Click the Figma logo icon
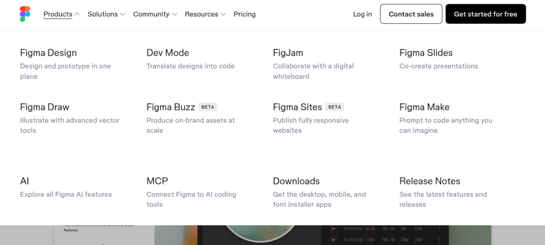The width and height of the screenshot is (545, 245). point(25,14)
